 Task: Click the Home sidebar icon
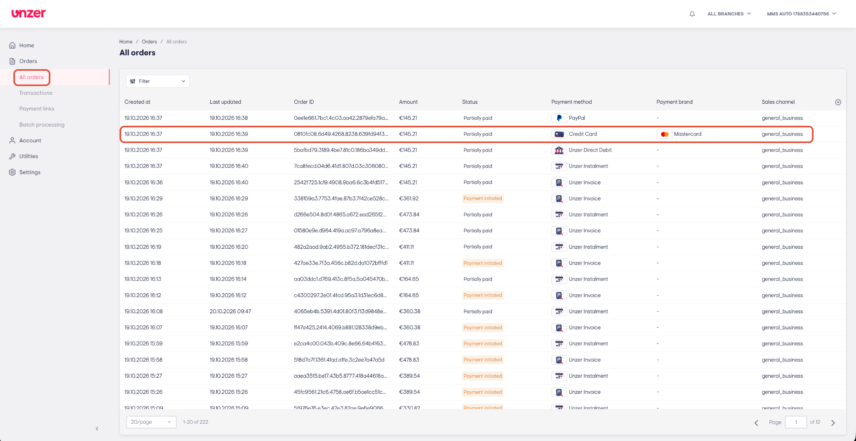click(12, 45)
